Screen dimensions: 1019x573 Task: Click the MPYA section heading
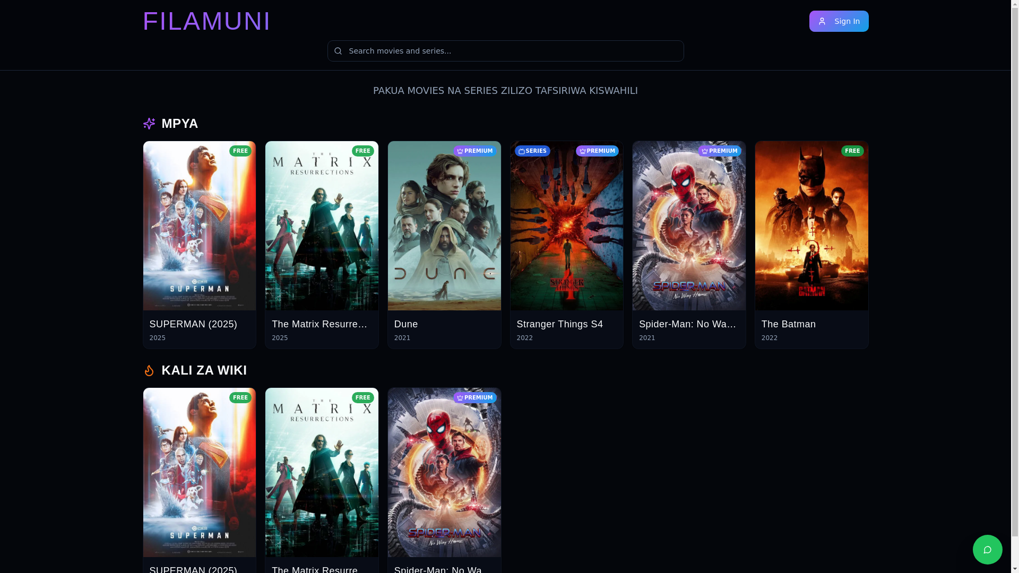coord(179,124)
